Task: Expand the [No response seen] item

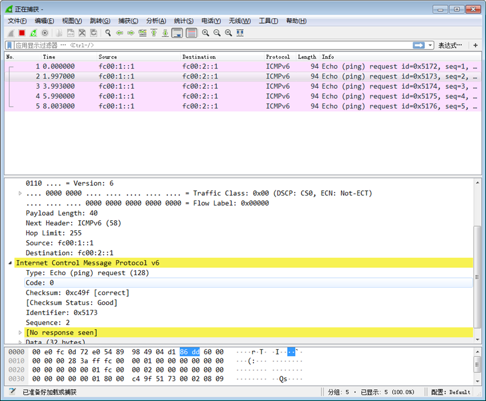Action: [x=20, y=332]
